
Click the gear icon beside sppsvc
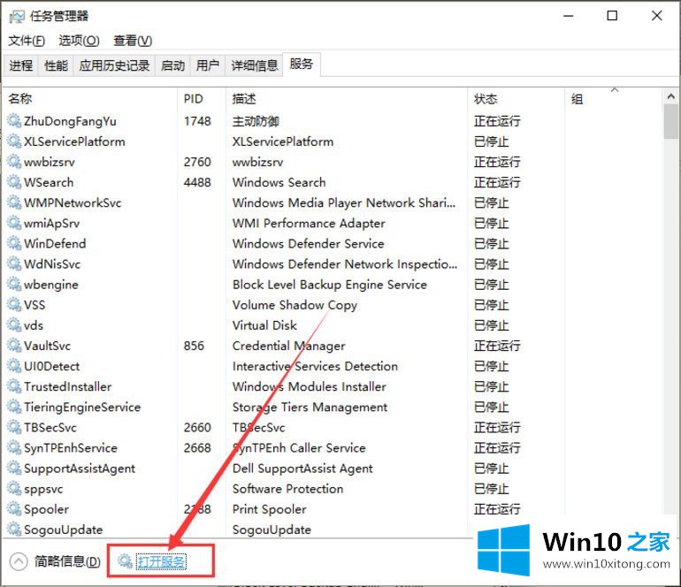(x=14, y=489)
